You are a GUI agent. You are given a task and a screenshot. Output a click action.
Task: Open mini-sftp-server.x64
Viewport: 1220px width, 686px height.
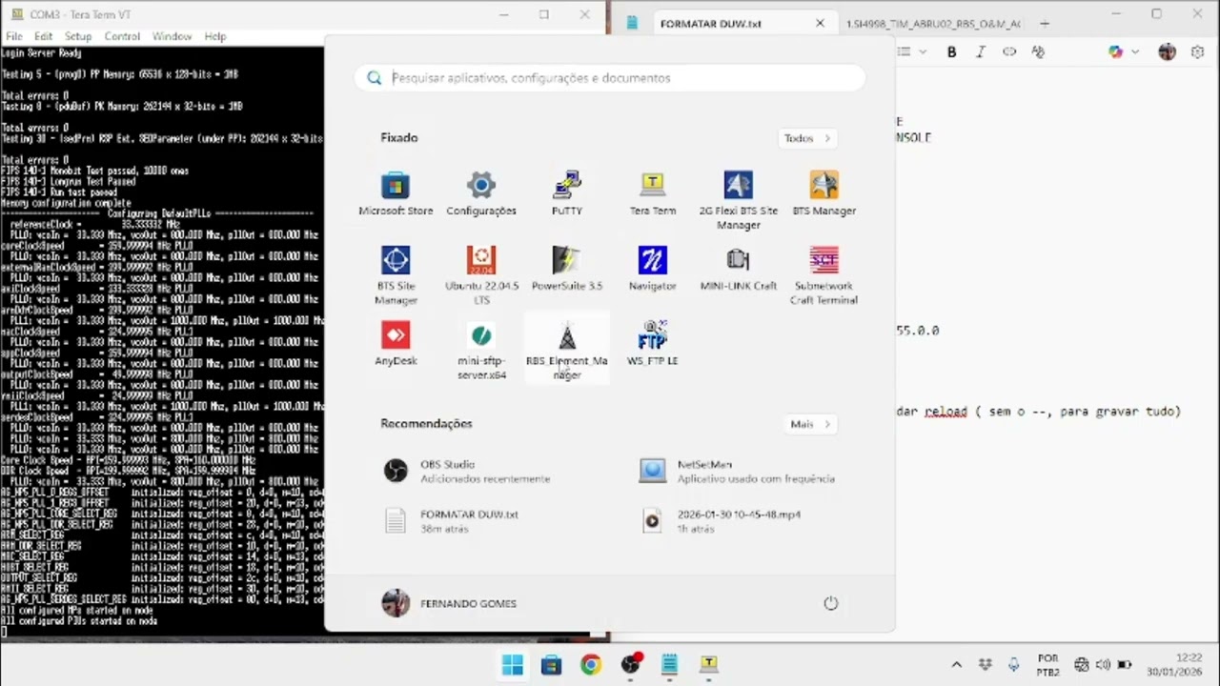(481, 351)
